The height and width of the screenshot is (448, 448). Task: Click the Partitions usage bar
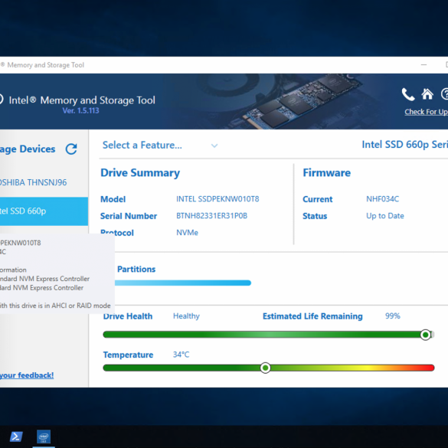point(183,283)
